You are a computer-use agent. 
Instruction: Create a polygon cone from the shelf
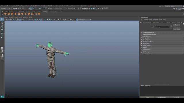[16, 14]
